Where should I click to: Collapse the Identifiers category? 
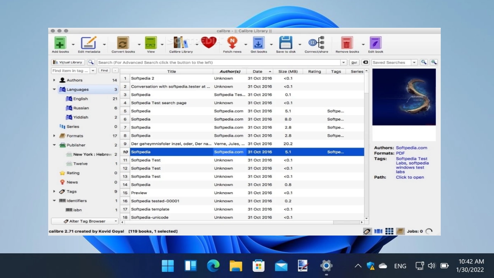point(54,201)
